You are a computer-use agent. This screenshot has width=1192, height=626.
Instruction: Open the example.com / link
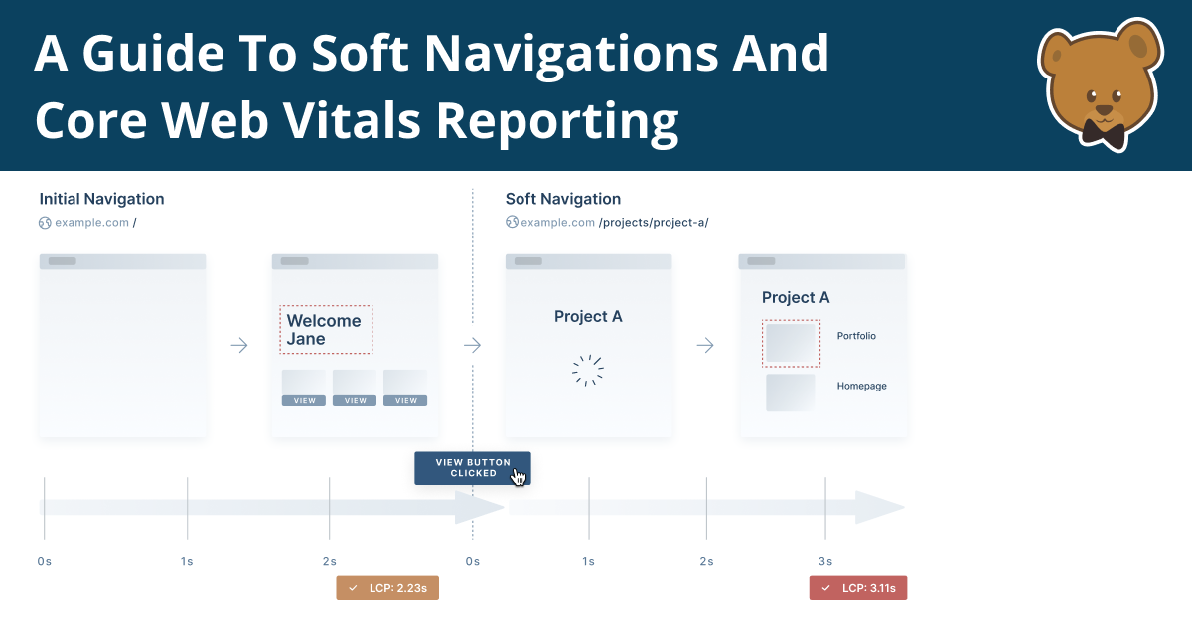(x=93, y=222)
